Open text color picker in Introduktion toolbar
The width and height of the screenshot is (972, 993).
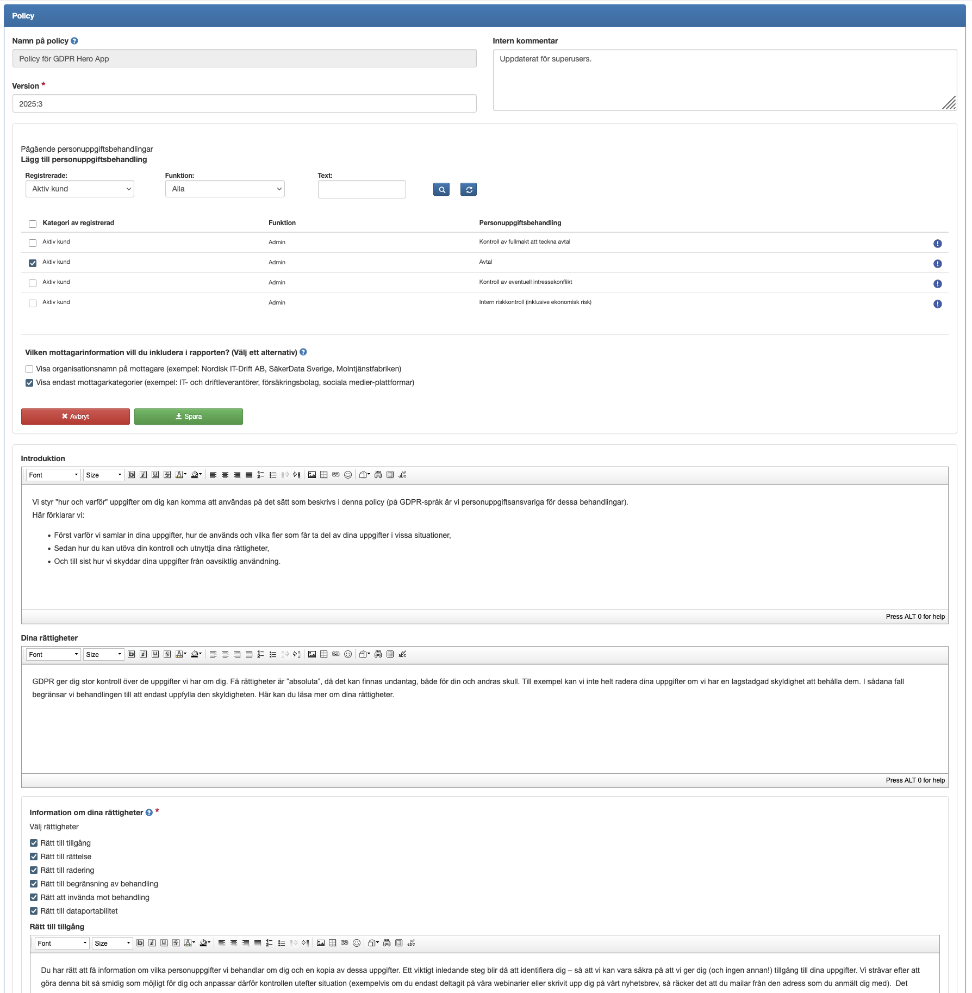coord(180,475)
